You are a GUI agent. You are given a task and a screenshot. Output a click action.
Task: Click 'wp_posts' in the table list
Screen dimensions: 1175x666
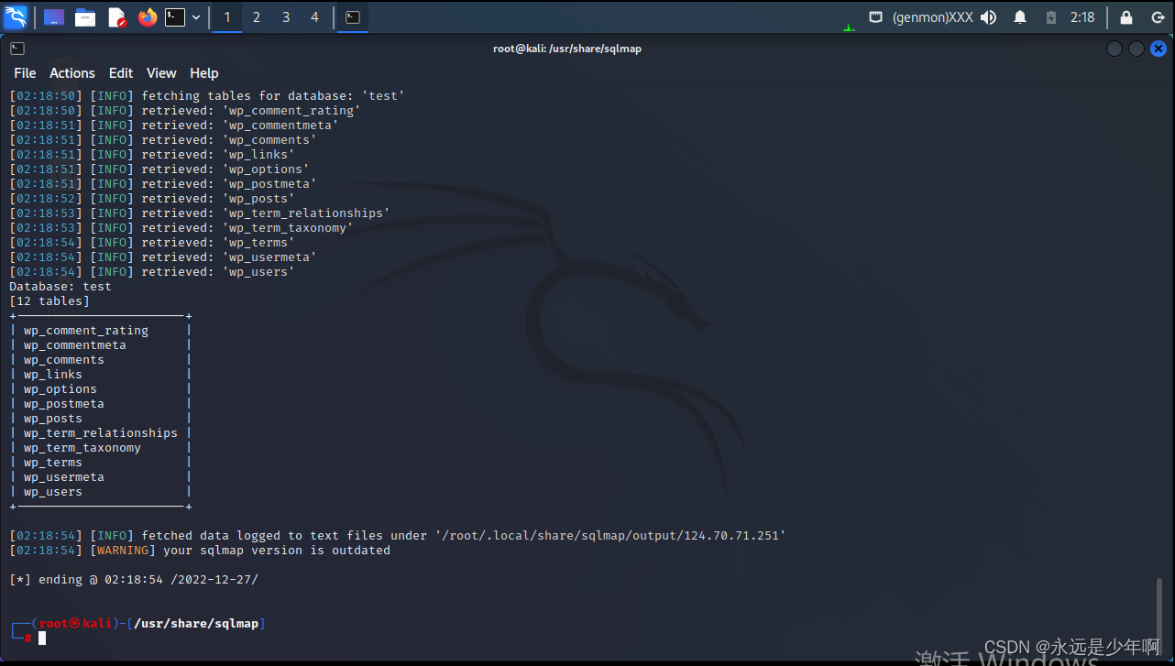tap(53, 419)
